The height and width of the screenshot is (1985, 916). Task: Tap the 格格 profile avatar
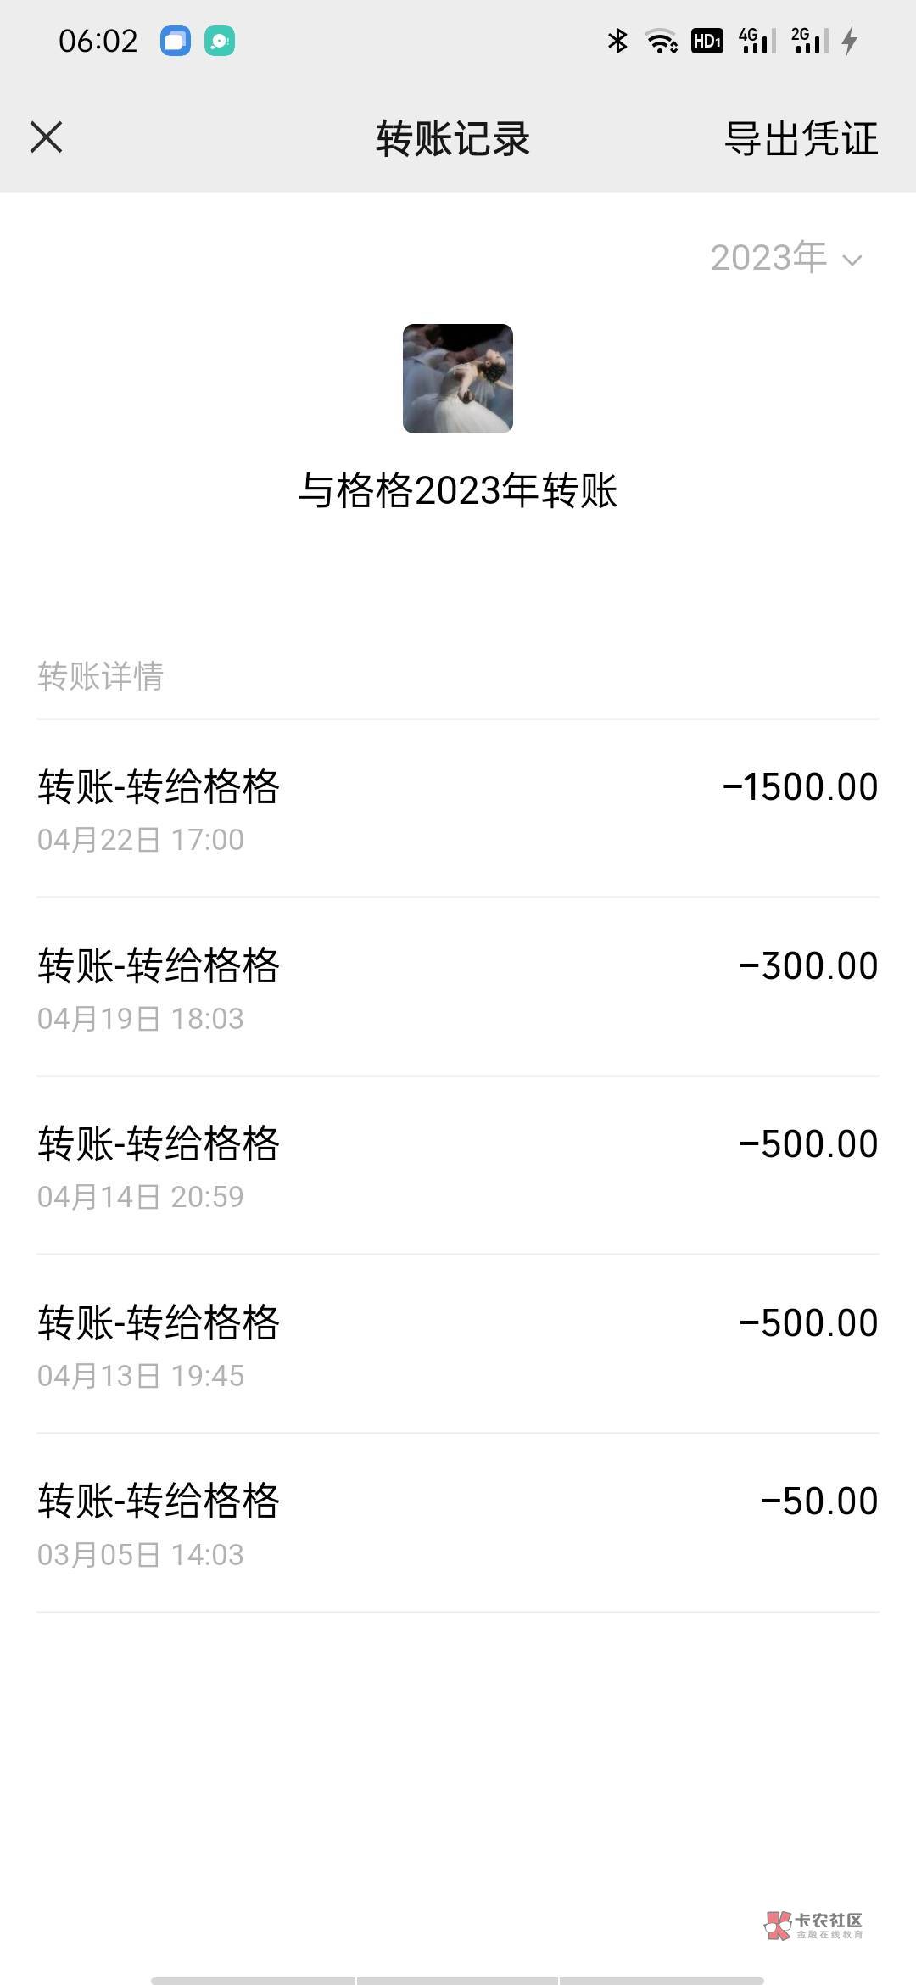click(458, 378)
